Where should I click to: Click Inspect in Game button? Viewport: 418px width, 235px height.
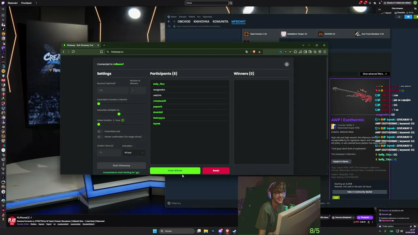[x=341, y=162]
